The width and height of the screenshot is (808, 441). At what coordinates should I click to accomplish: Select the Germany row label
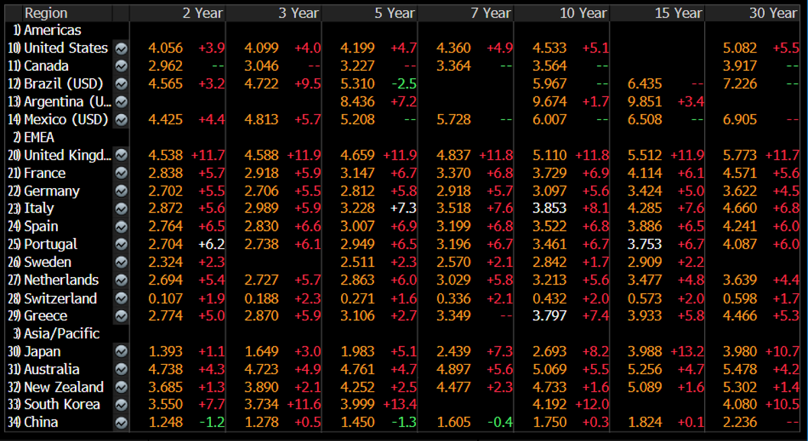(52, 192)
